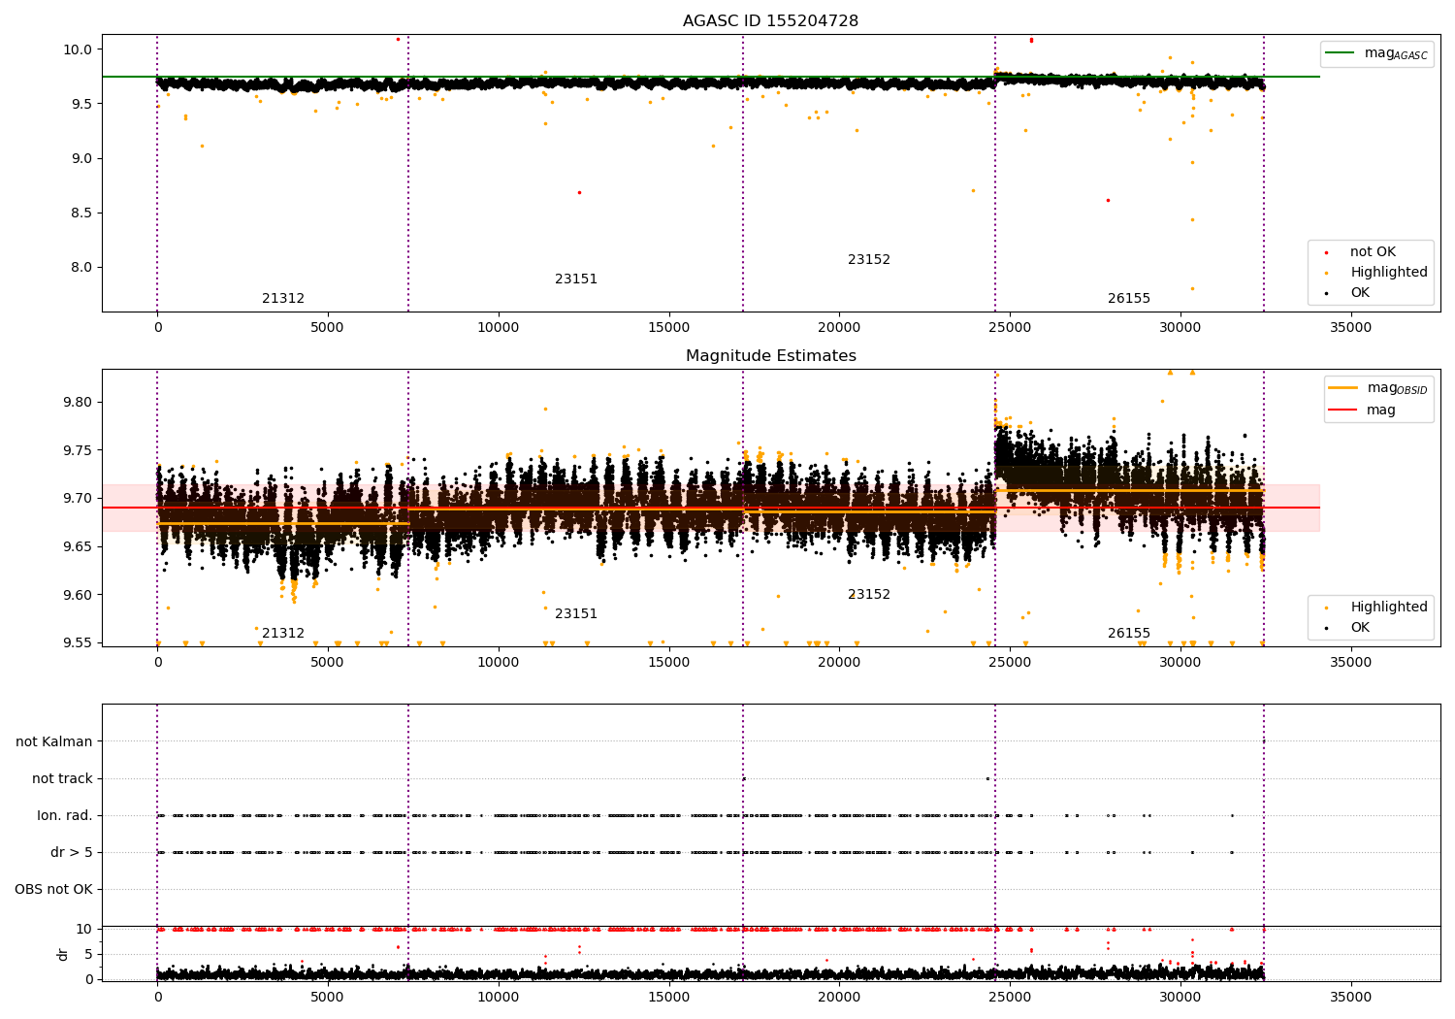1455x1019 pixels.
Task: Select the 8.5 y-axis tick label
Action: [x=82, y=213]
